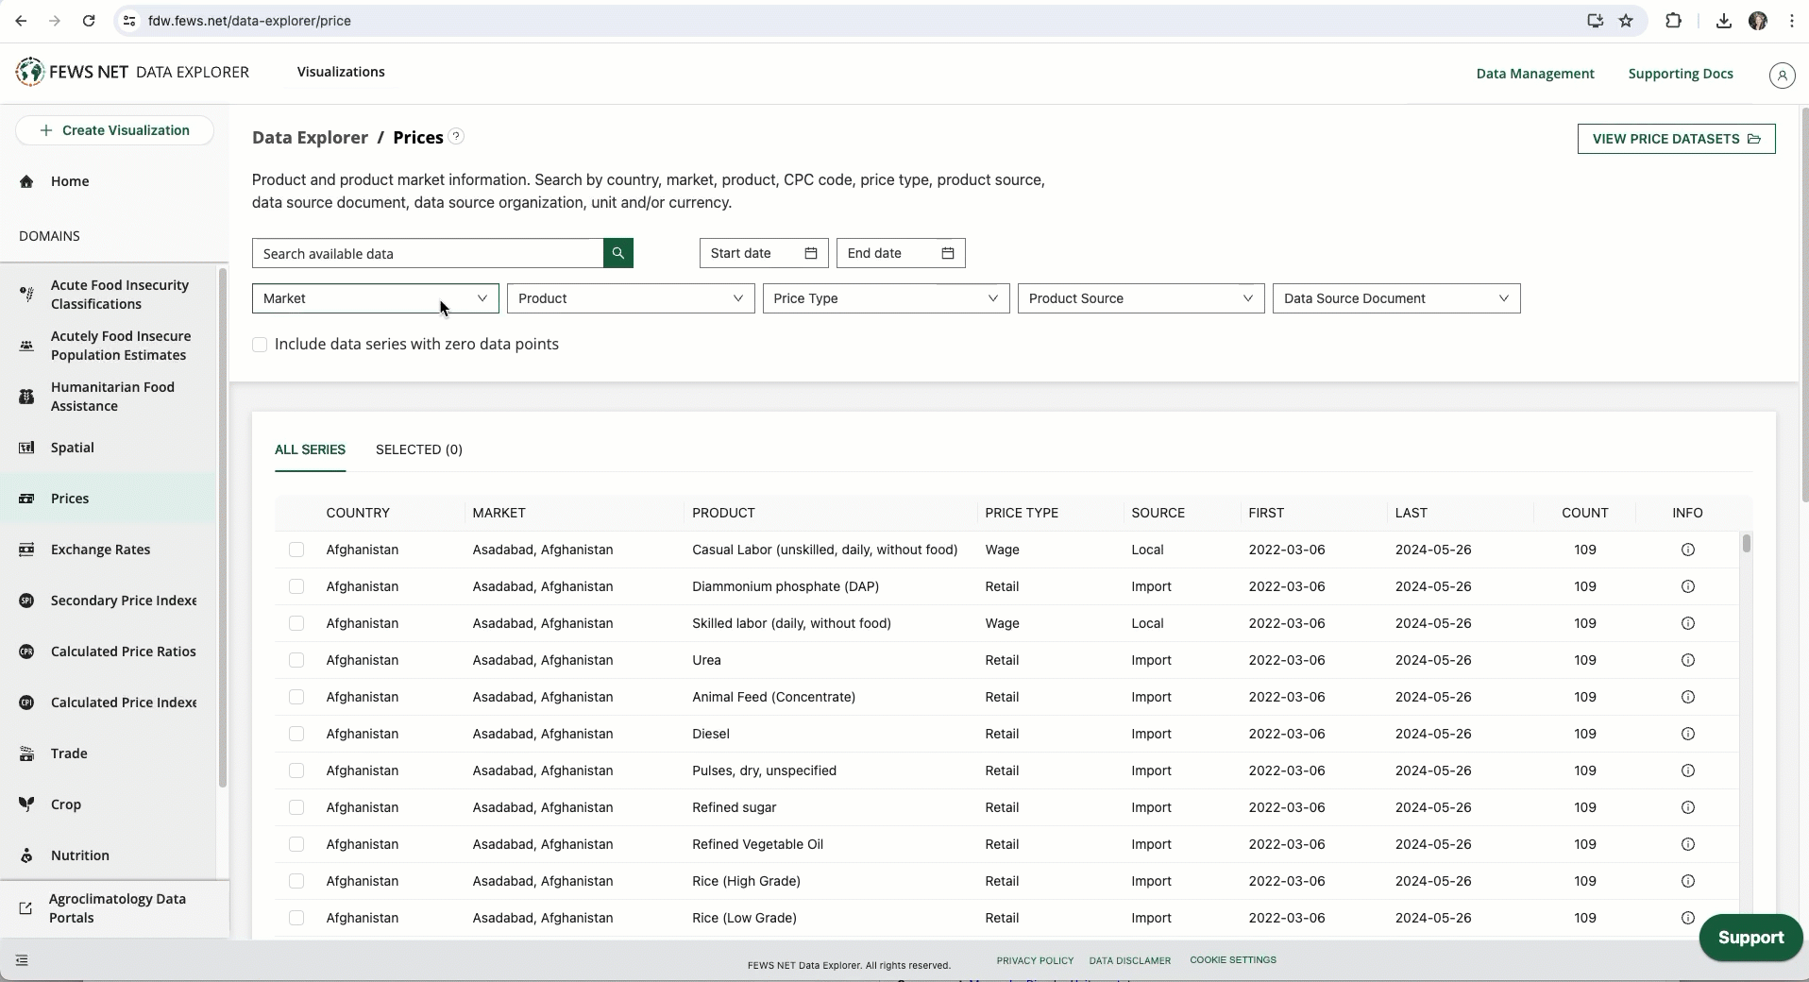Open the user account profile icon

tap(1782, 75)
